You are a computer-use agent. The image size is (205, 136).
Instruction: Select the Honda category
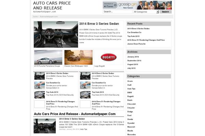coord(130,119)
